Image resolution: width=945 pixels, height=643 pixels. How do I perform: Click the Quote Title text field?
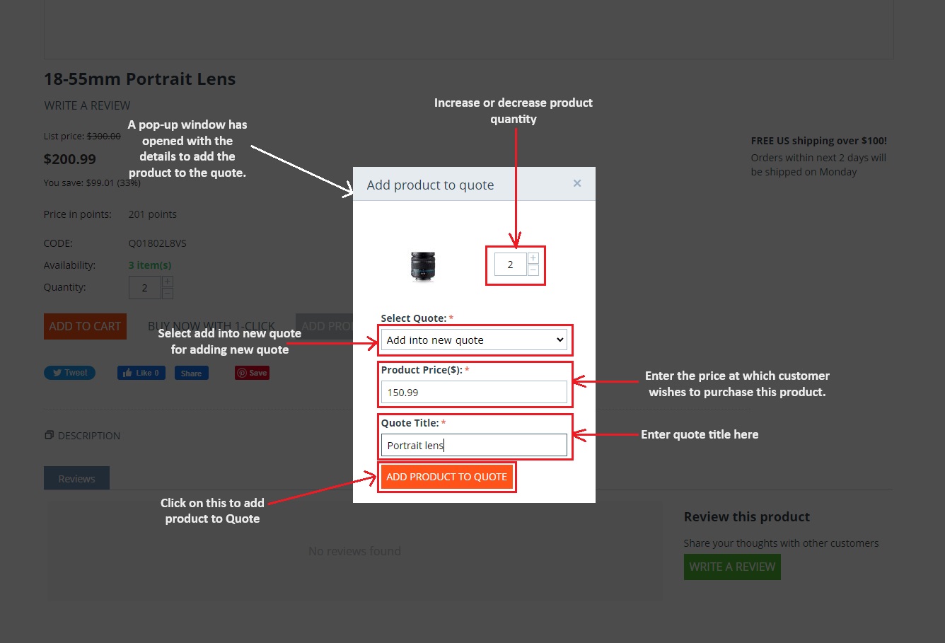pos(474,446)
